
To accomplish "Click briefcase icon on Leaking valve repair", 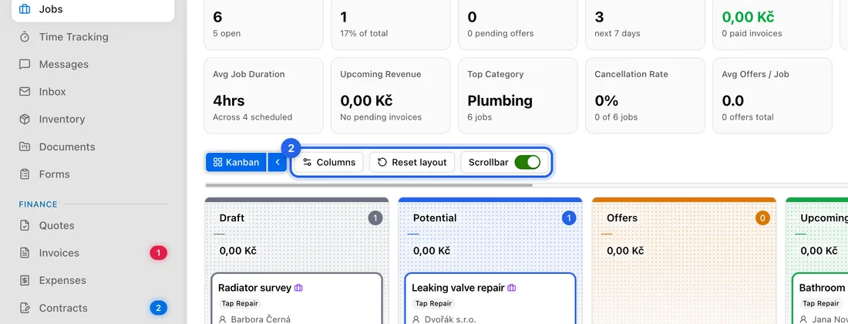I will [512, 288].
